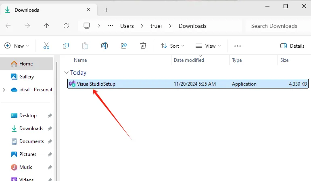
Task: Collapse the Today group
Action: click(x=66, y=73)
